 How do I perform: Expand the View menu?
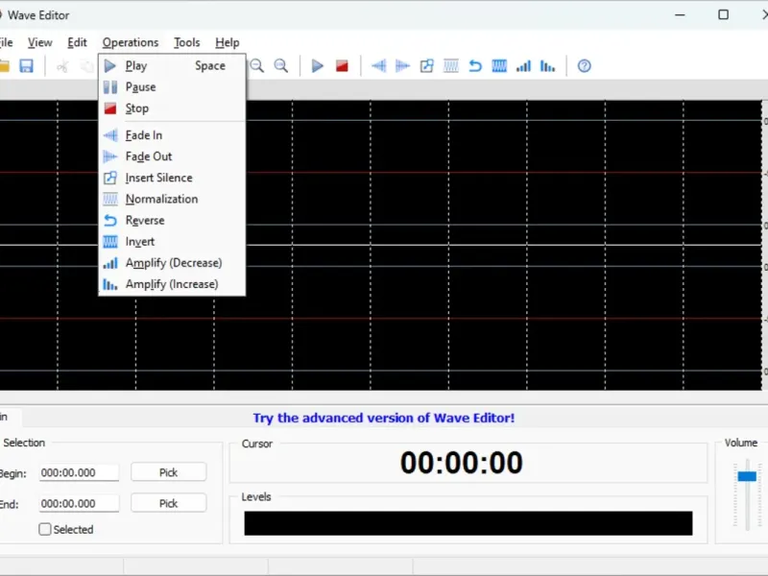click(x=40, y=42)
